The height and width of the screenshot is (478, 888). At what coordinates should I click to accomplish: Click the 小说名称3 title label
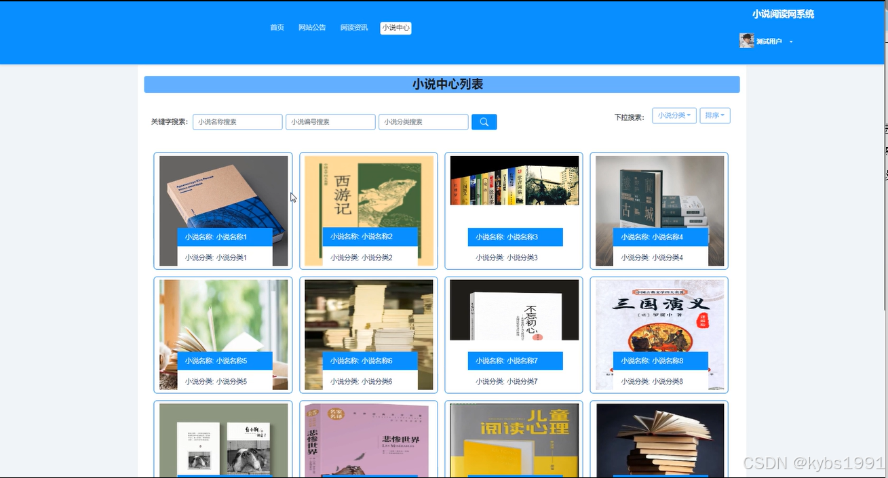coord(515,237)
